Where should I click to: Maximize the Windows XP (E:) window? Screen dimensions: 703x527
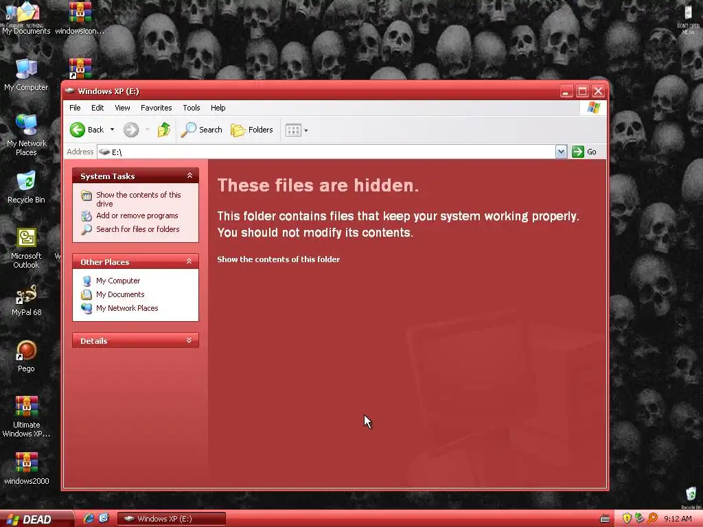[x=582, y=91]
